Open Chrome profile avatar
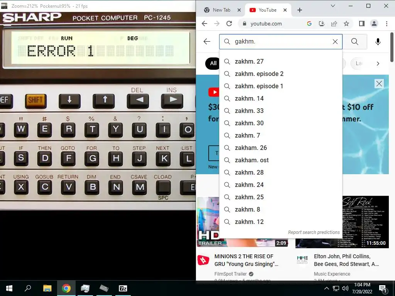This screenshot has height=296, width=395. (374, 24)
